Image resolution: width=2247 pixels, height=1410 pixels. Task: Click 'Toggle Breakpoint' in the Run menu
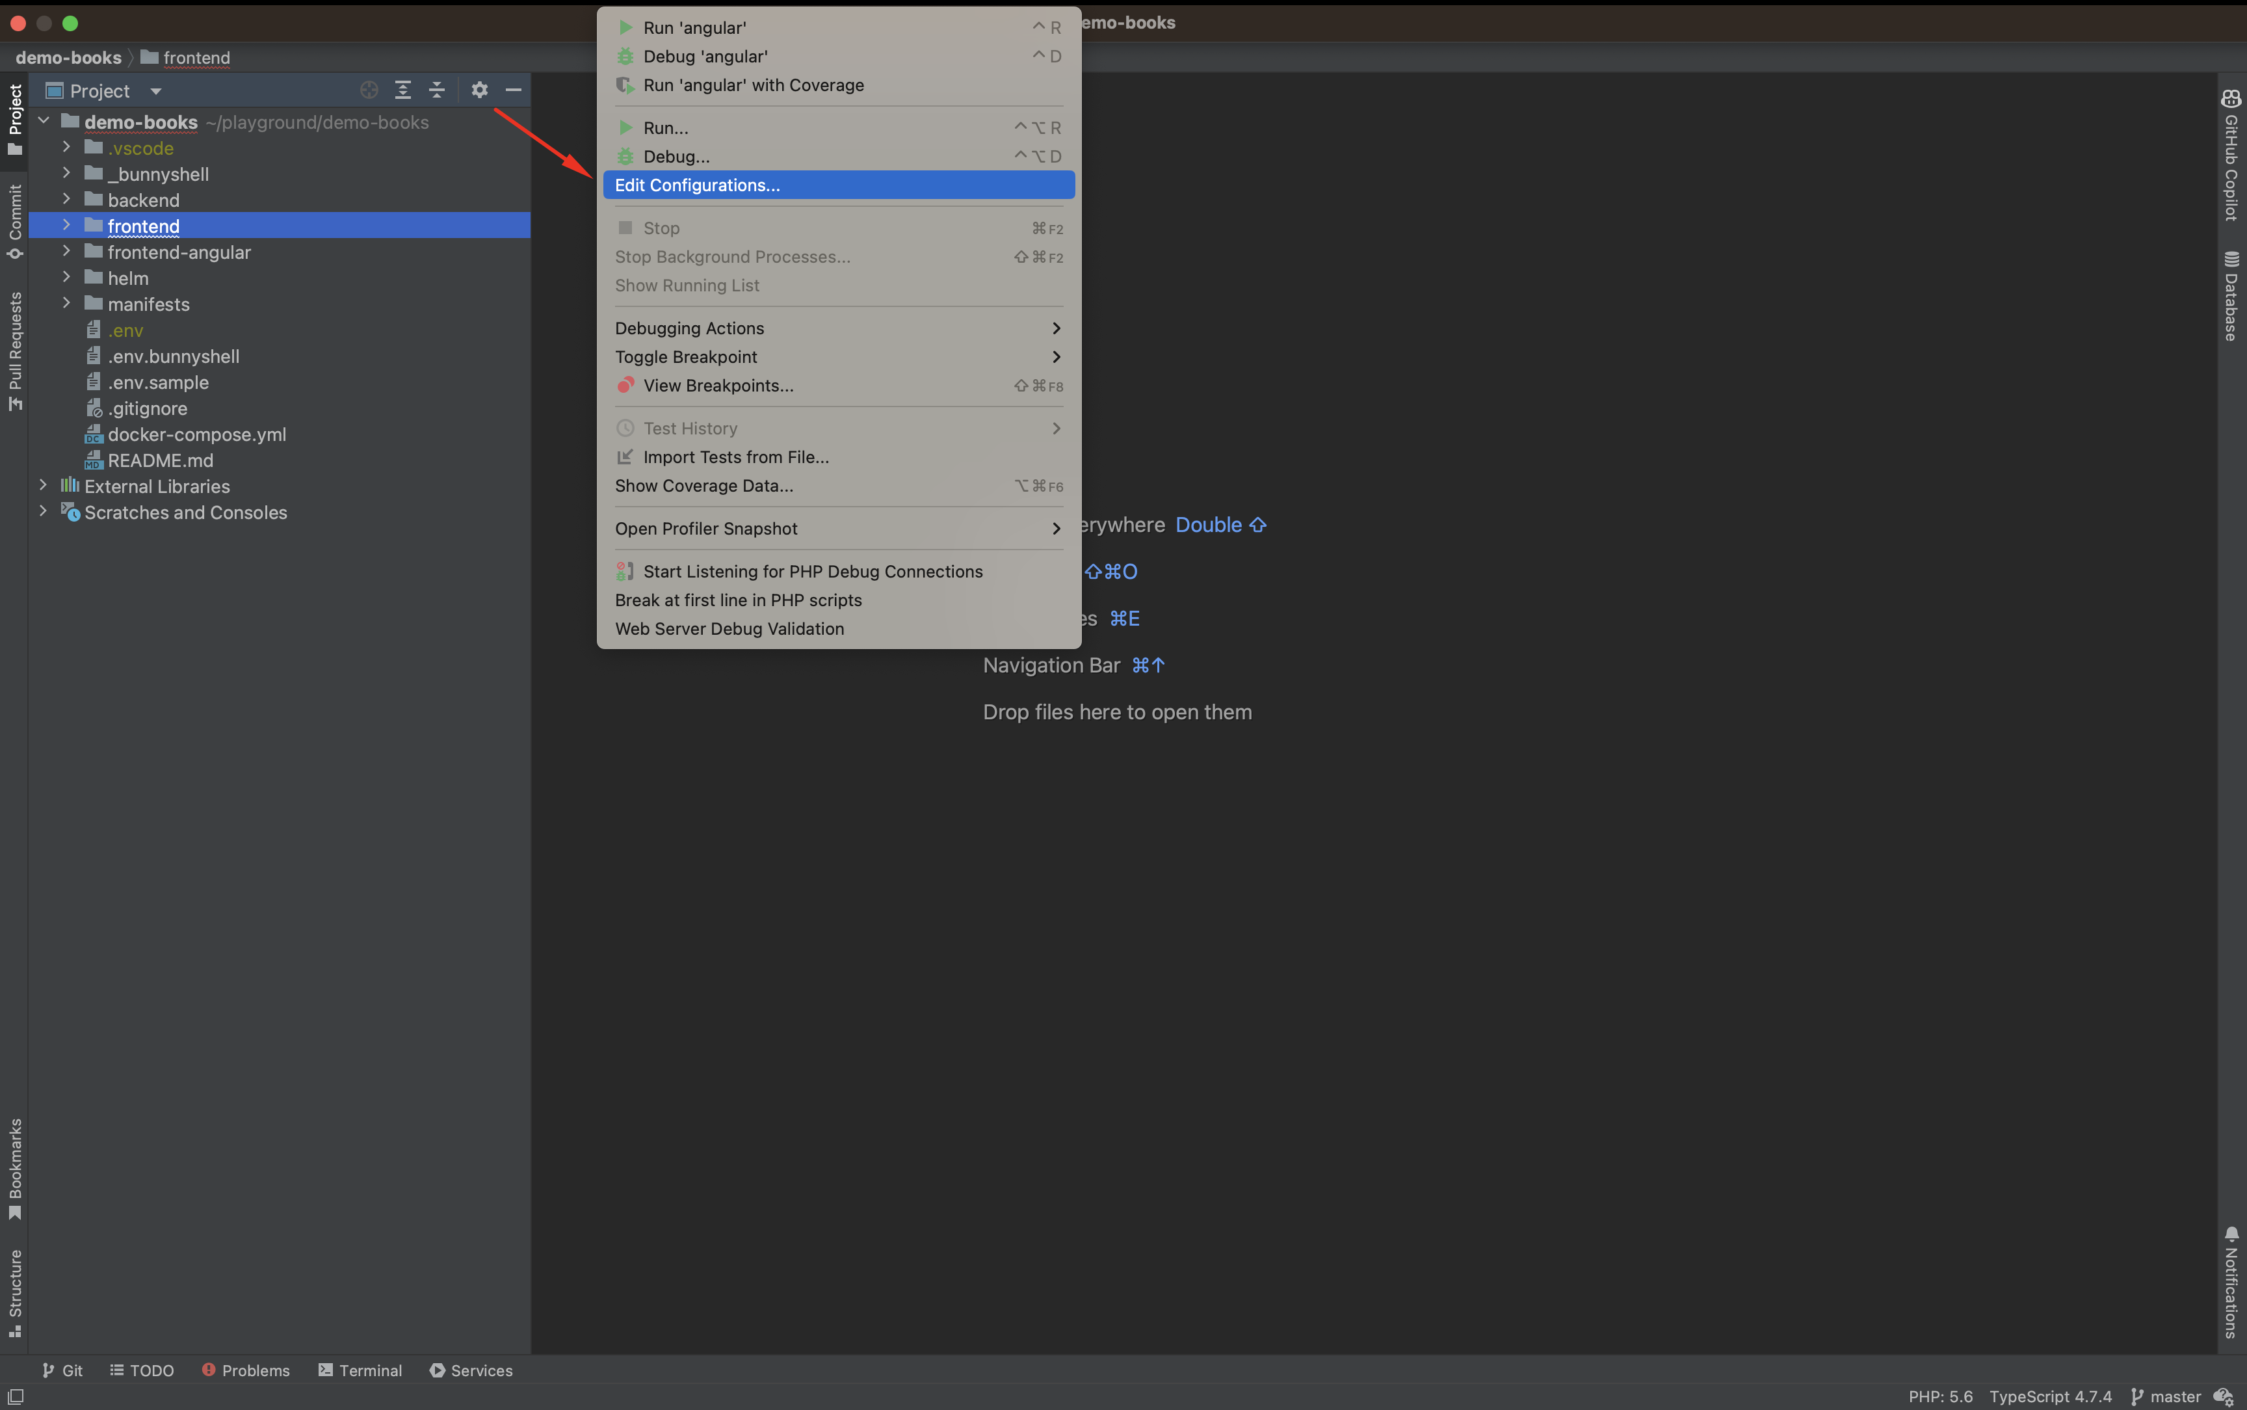coord(687,356)
